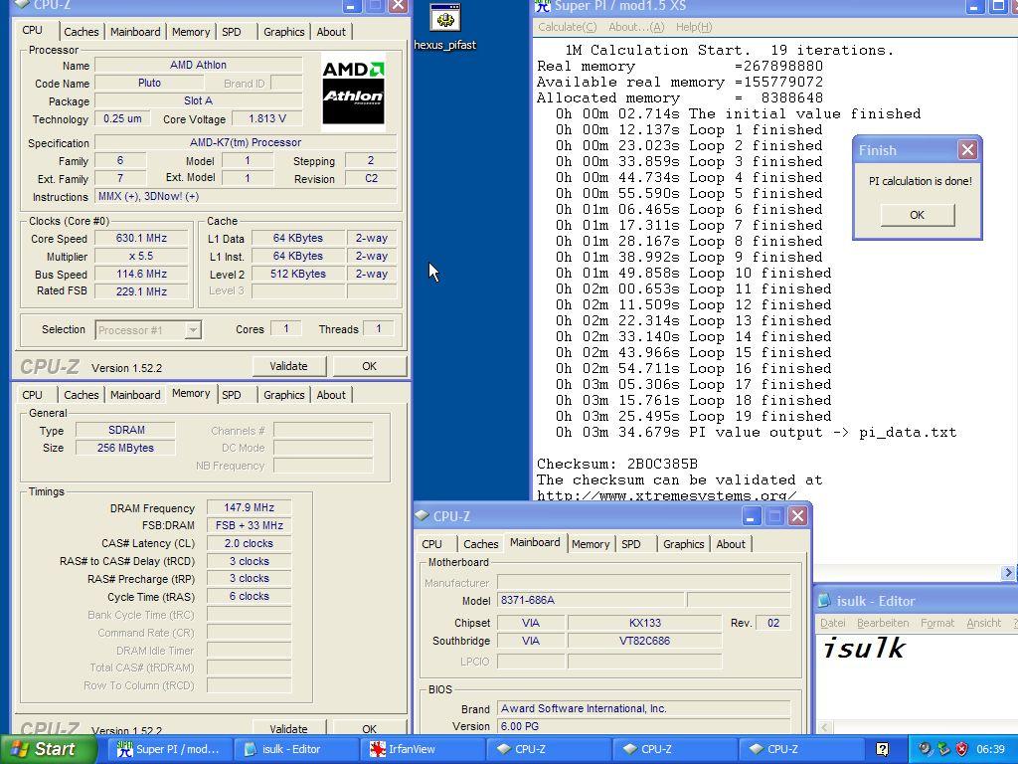Open the Format menu in Editor
Viewport: 1018px width, 764px height.
point(937,623)
